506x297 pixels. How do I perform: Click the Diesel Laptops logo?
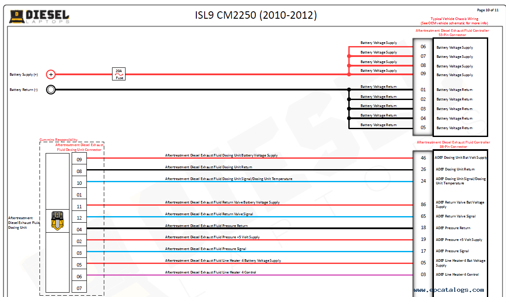39,17
